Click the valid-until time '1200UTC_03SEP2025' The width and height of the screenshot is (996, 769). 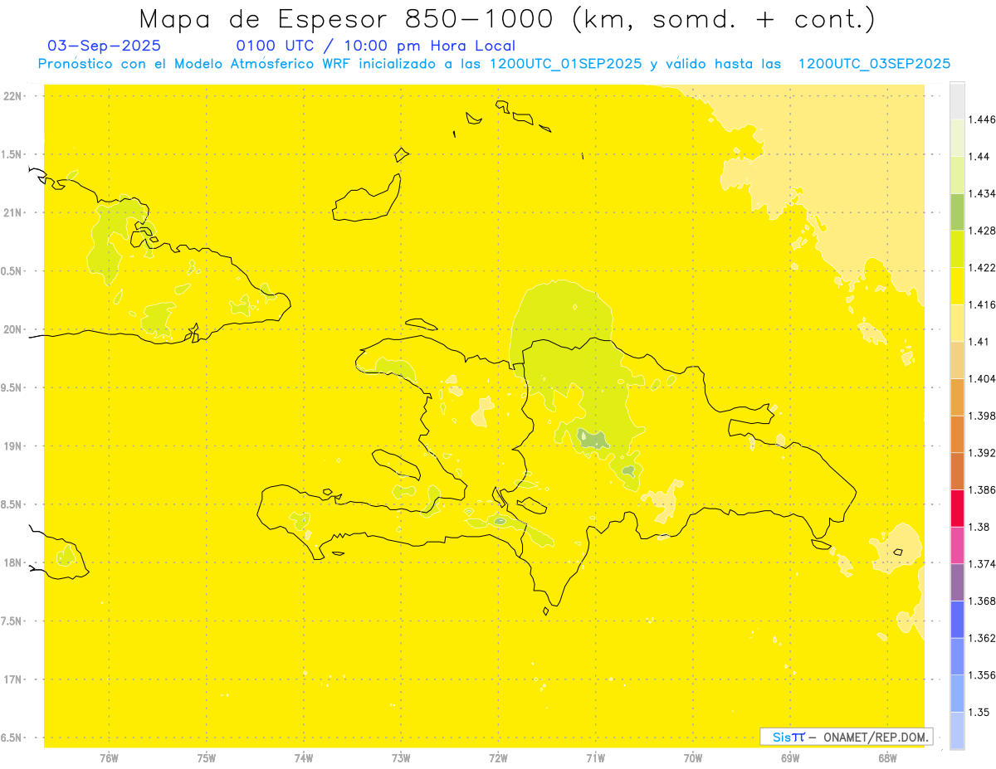click(873, 64)
